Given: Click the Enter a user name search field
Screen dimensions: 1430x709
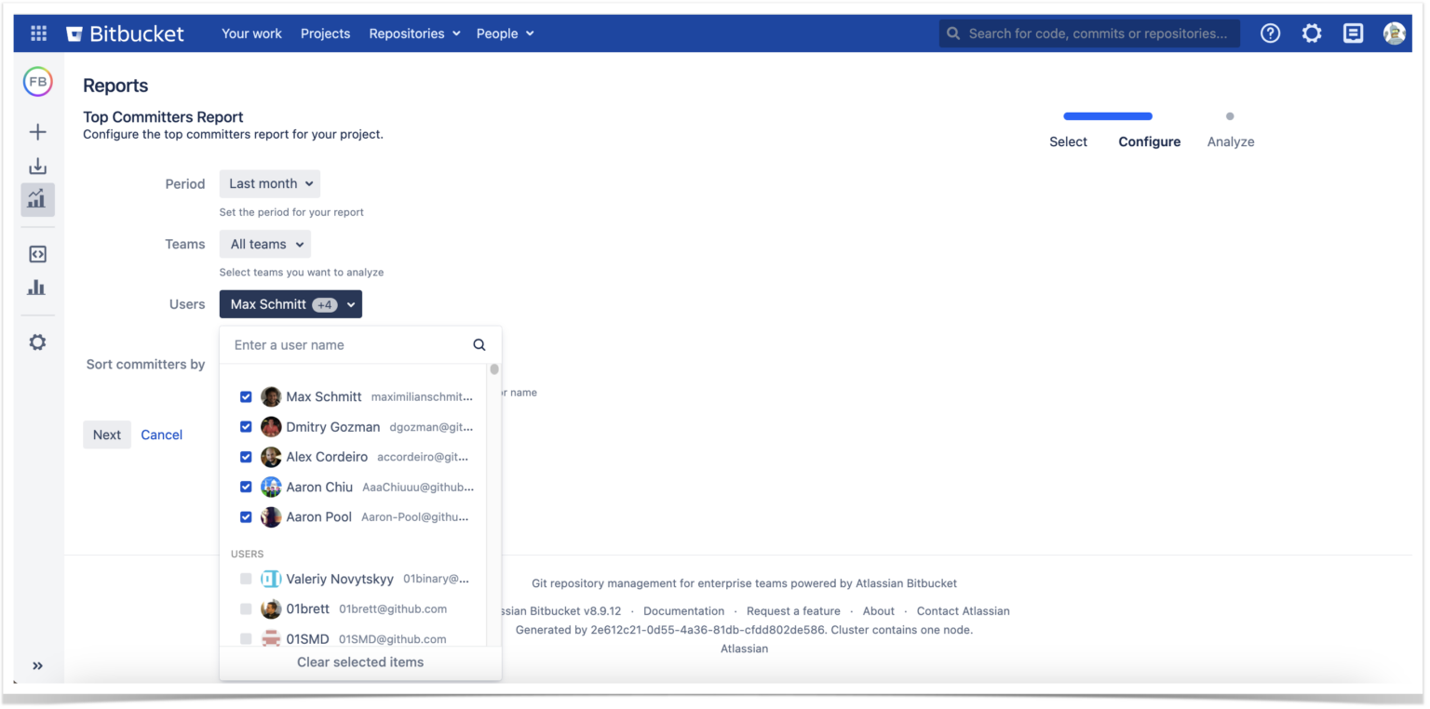Looking at the screenshot, I should click(344, 344).
